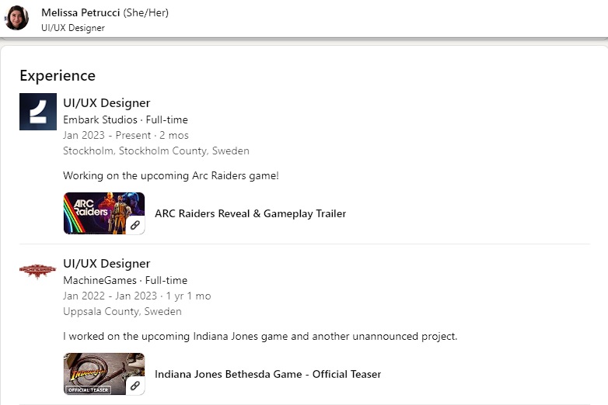Image resolution: width=608 pixels, height=405 pixels.
Task: Click the profile photo avatar
Action: point(16,18)
